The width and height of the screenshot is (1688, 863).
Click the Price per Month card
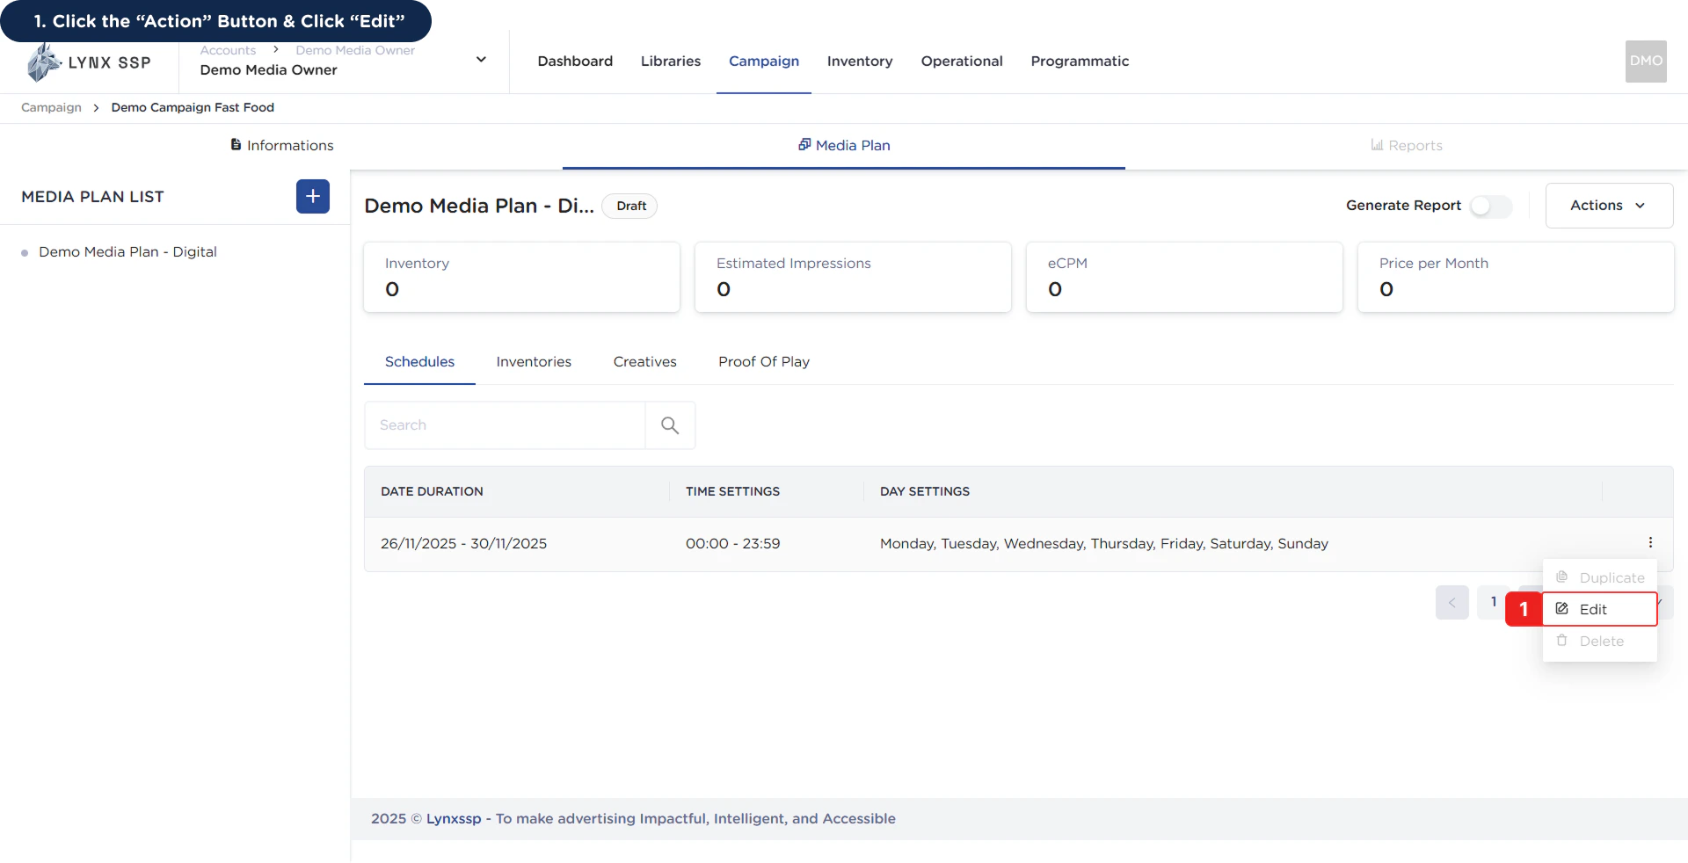click(x=1516, y=278)
